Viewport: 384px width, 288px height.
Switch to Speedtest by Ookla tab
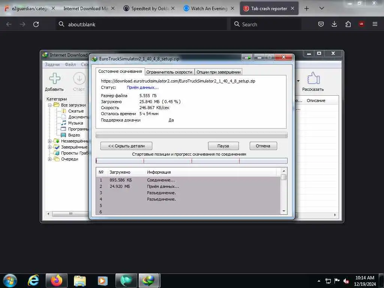(x=149, y=9)
